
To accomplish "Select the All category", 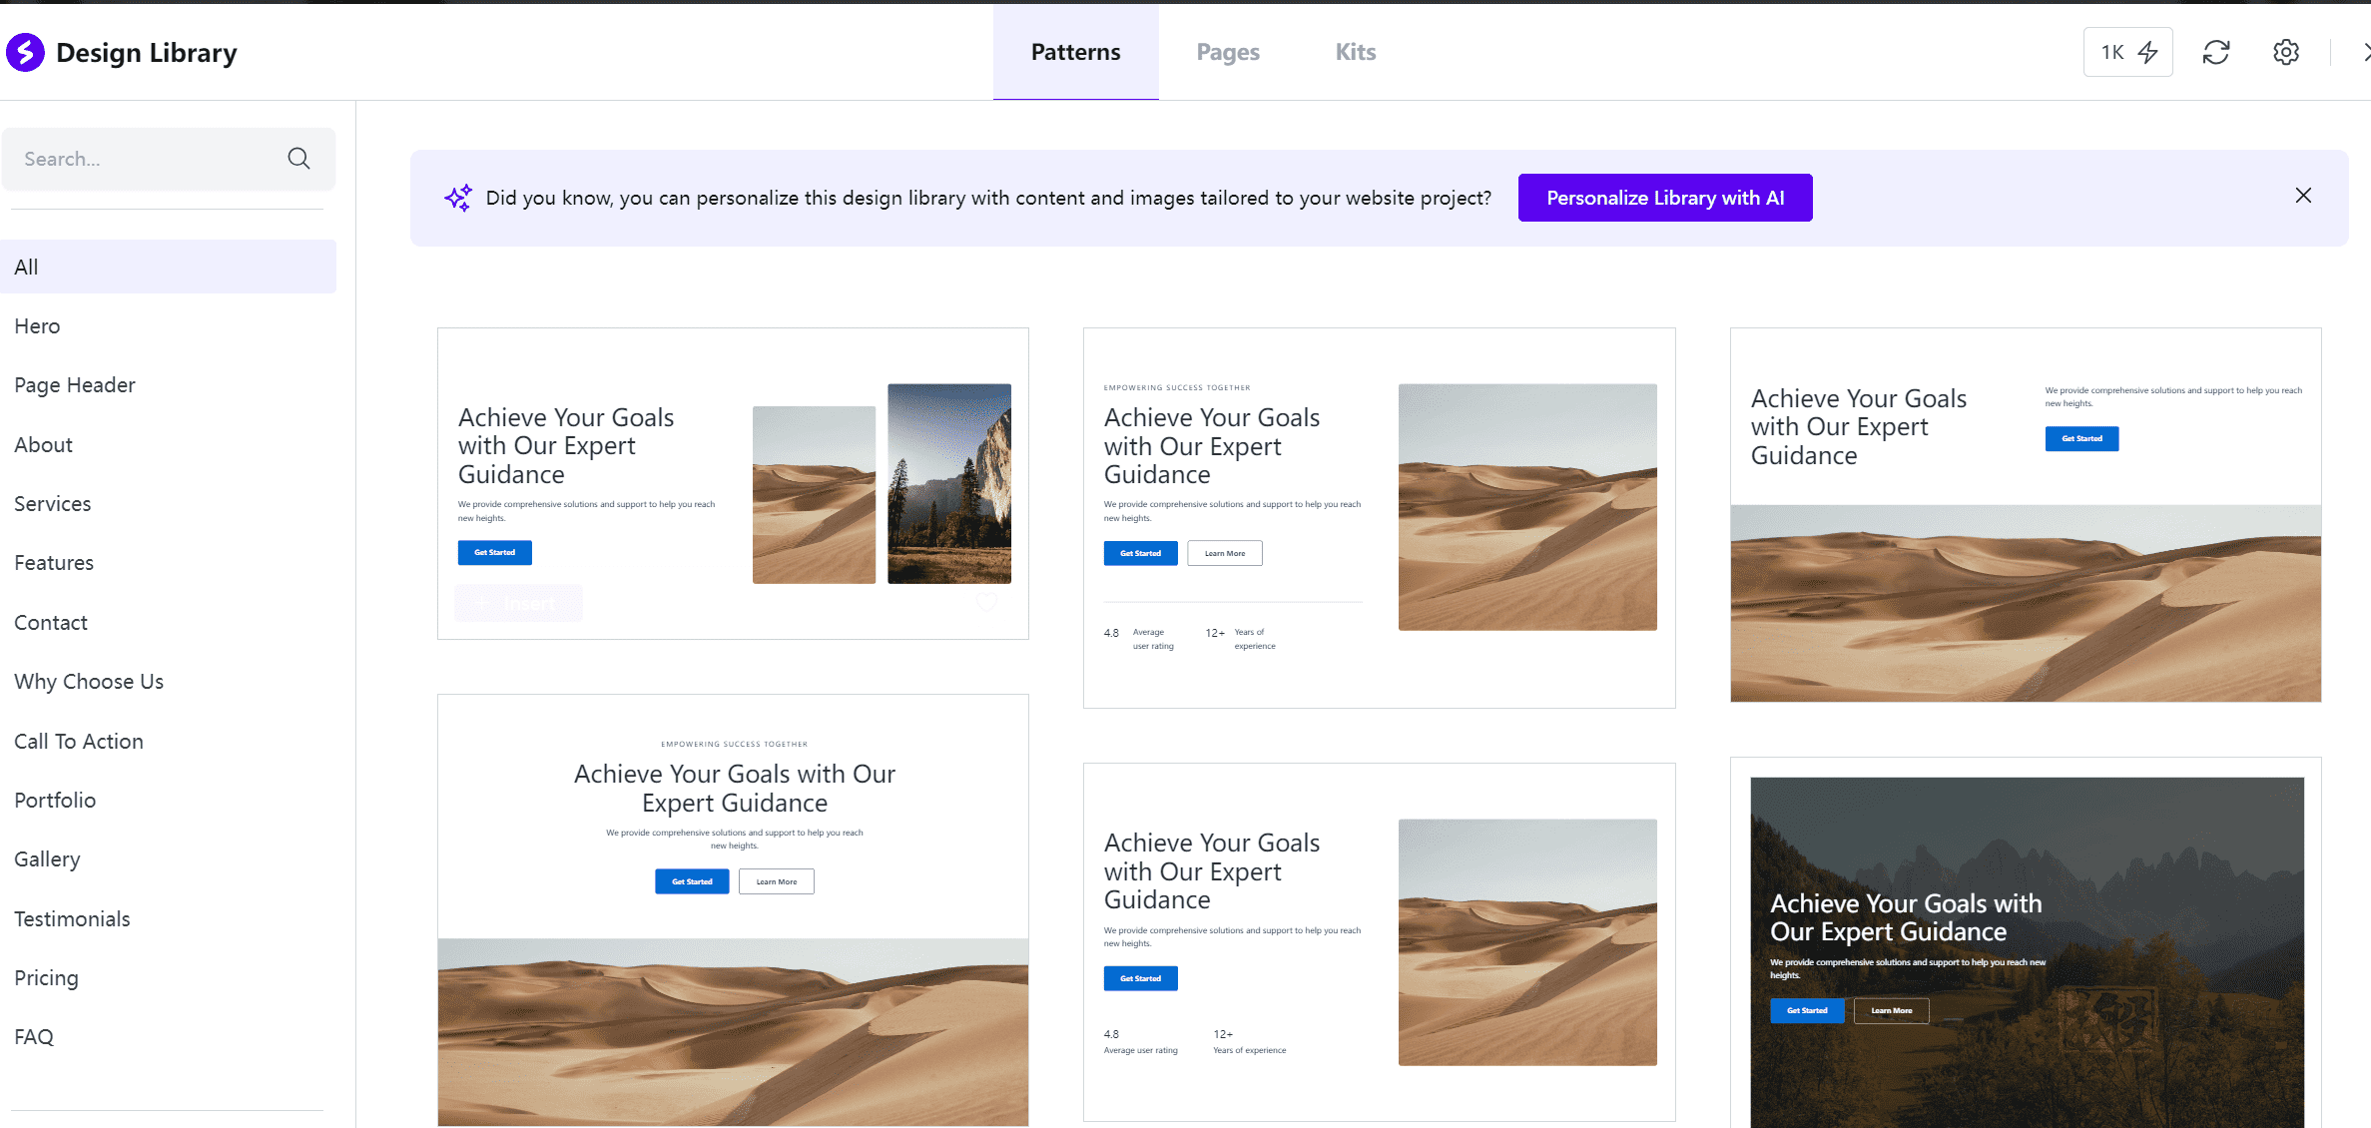I will (x=168, y=267).
